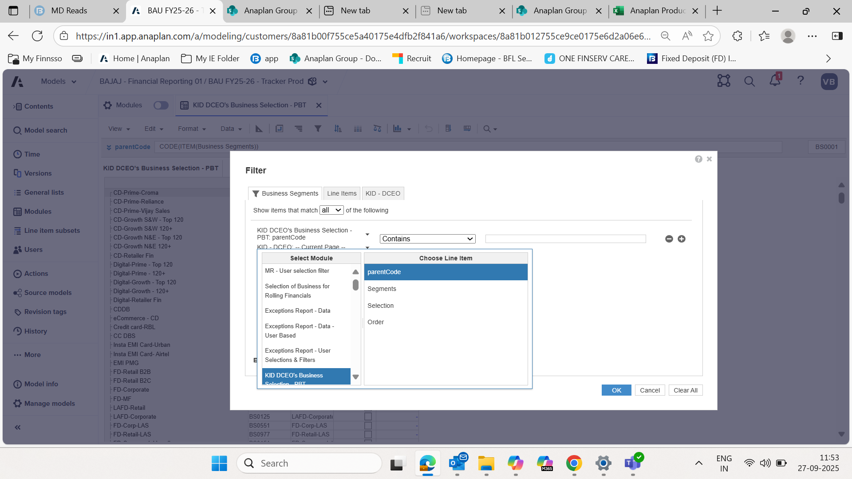Open chart options icon in toolbar
Screen dimensions: 852x479
point(402,129)
